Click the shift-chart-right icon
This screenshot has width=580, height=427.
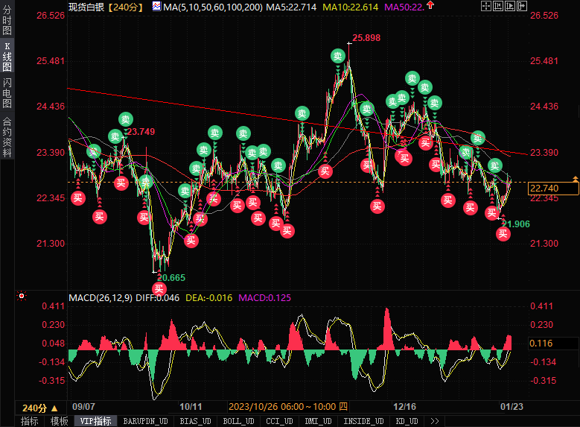click(x=522, y=6)
